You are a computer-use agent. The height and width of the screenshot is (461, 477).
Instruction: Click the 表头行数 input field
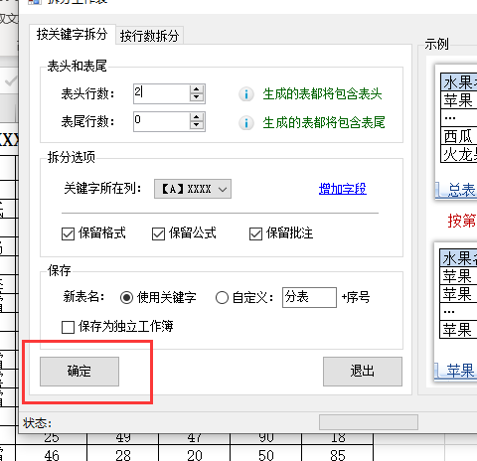point(162,93)
